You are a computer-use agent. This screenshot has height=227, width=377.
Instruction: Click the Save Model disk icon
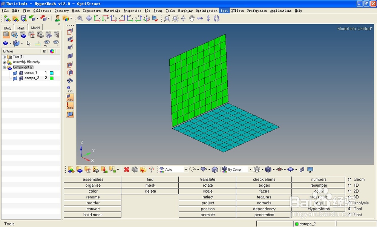23,18
